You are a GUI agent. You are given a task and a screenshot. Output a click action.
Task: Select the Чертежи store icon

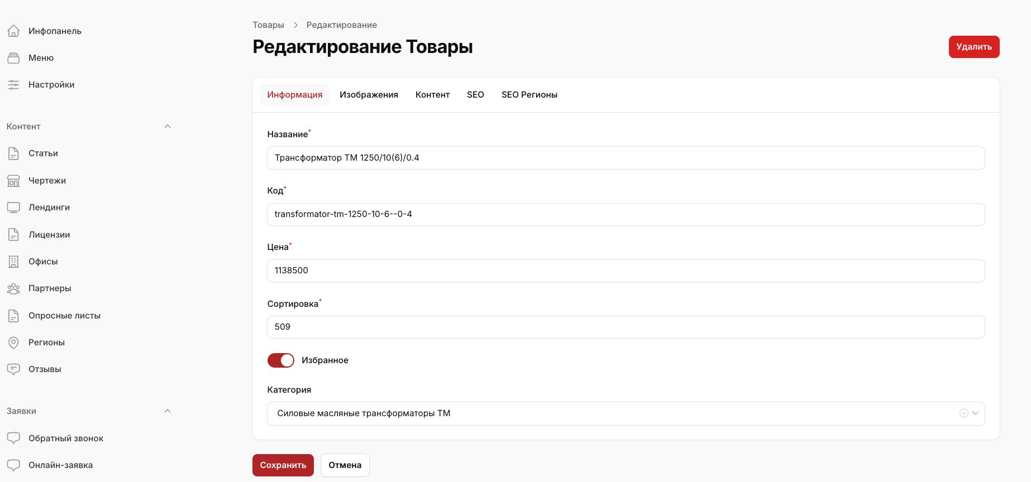coord(13,181)
